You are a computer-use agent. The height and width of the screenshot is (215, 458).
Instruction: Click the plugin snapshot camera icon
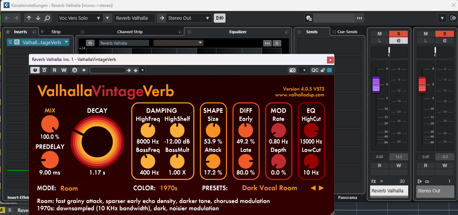click(x=292, y=70)
